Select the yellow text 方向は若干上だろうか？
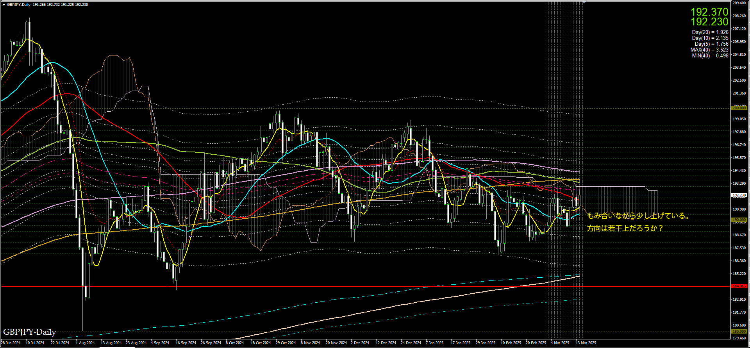The image size is (750, 348). (625, 228)
